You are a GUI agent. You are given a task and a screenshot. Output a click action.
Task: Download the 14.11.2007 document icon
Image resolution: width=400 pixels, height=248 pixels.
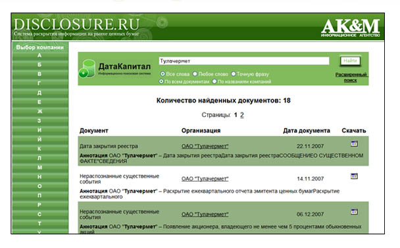tap(354, 176)
